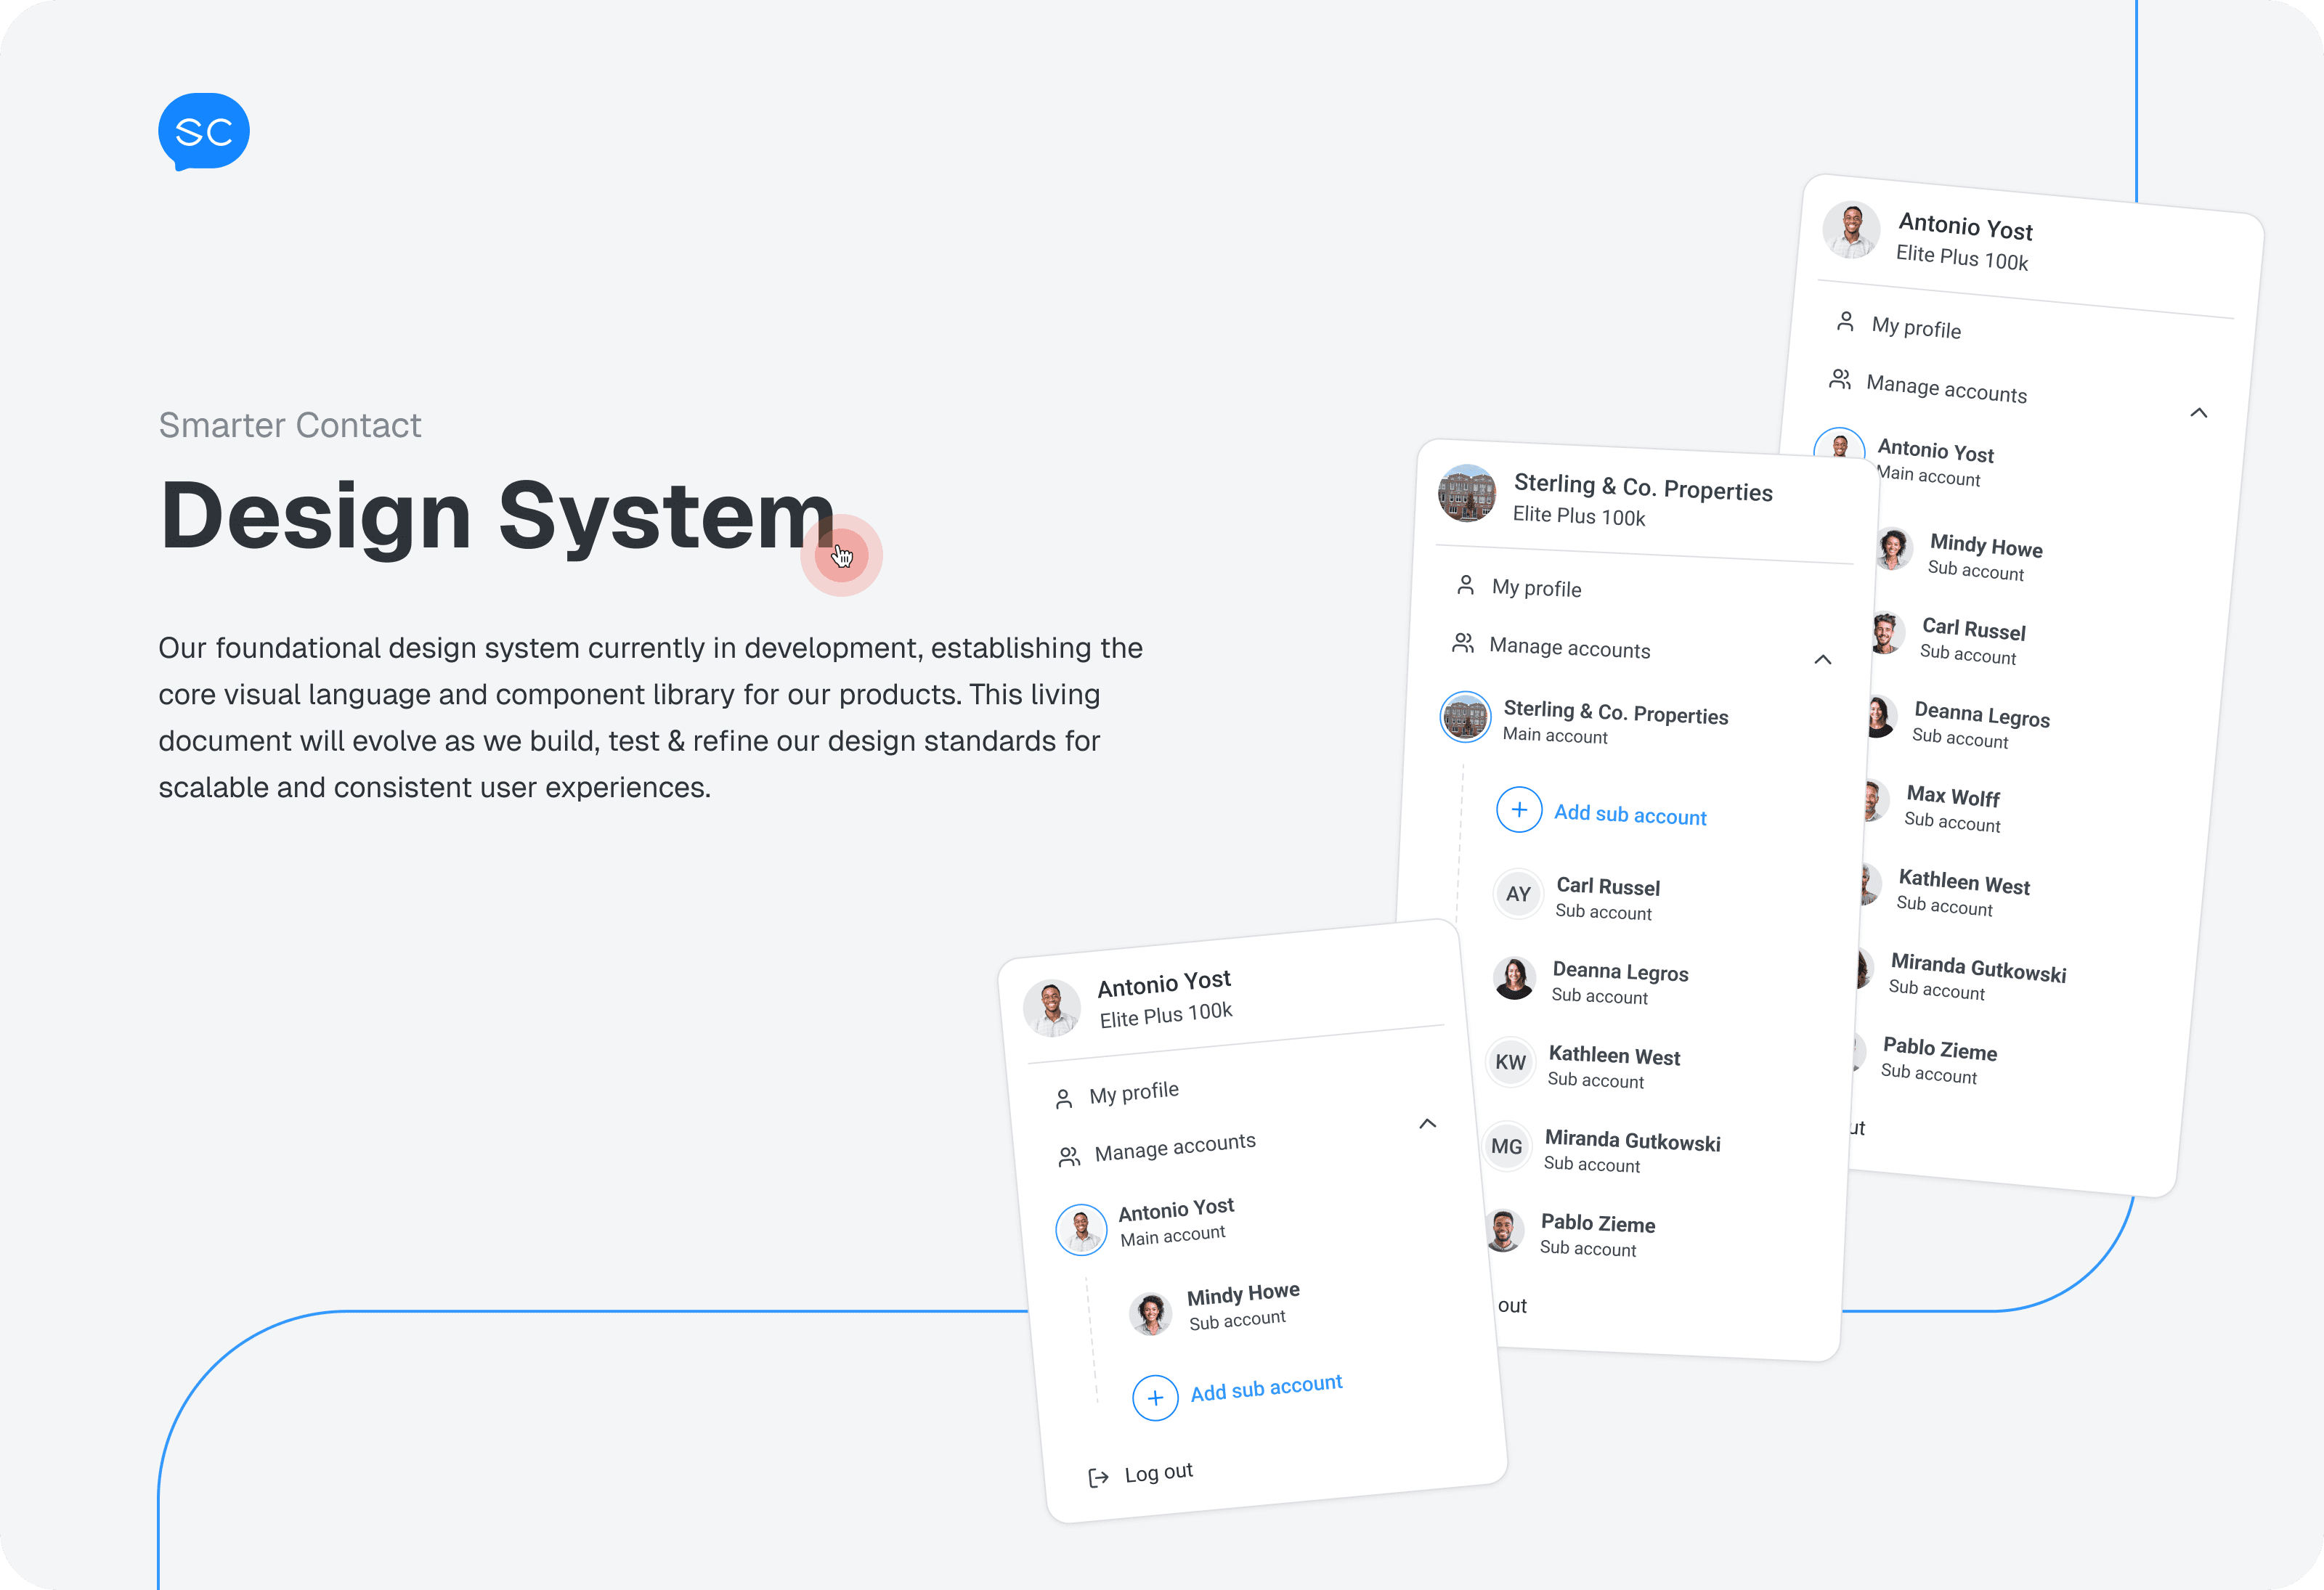Viewport: 2324px width, 1590px height.
Task: Click the KW initials avatar
Action: point(1511,1062)
